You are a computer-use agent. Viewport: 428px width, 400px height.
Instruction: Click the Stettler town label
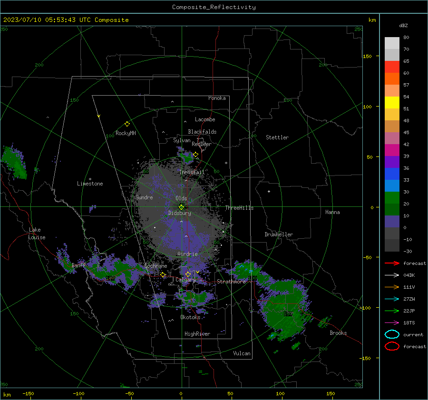(x=277, y=137)
